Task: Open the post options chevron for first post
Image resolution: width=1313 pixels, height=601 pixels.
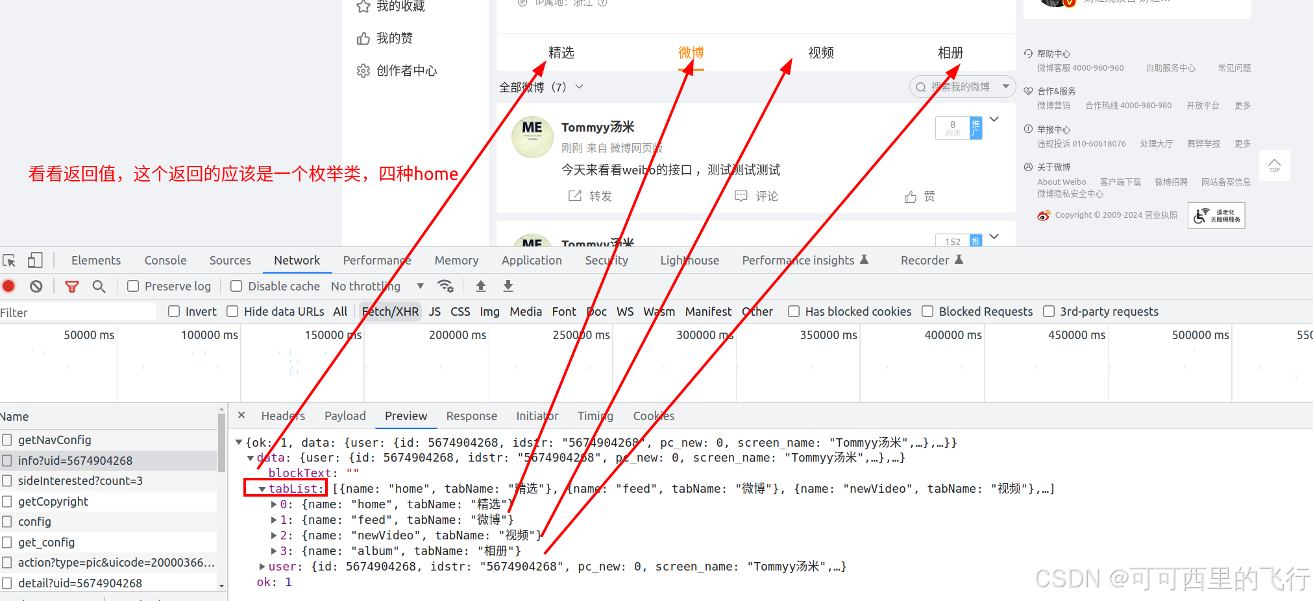Action: (994, 119)
